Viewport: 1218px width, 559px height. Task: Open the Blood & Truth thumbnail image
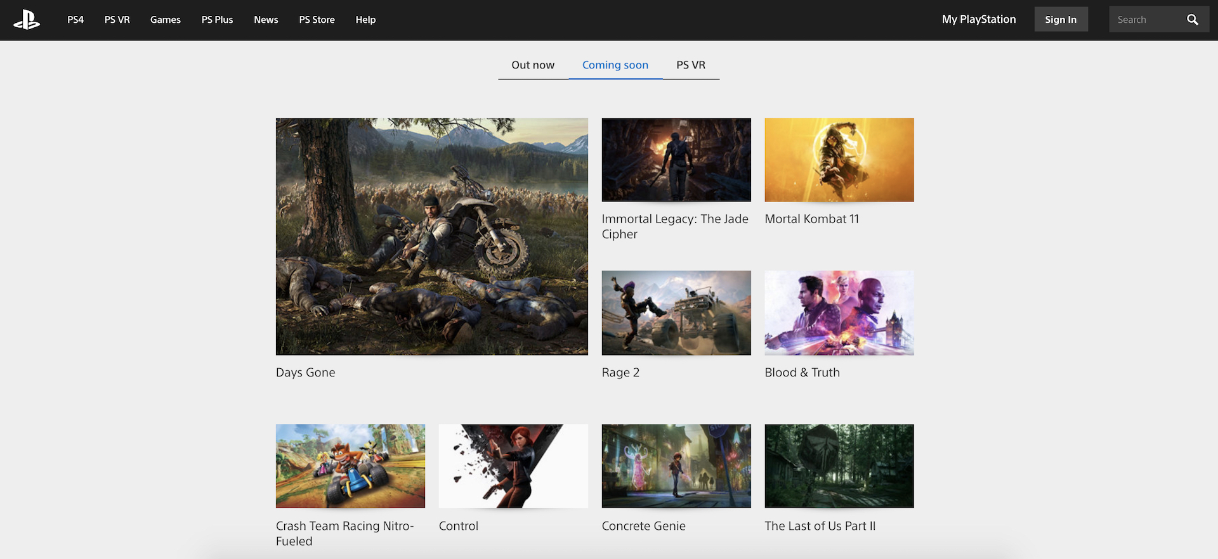point(839,312)
